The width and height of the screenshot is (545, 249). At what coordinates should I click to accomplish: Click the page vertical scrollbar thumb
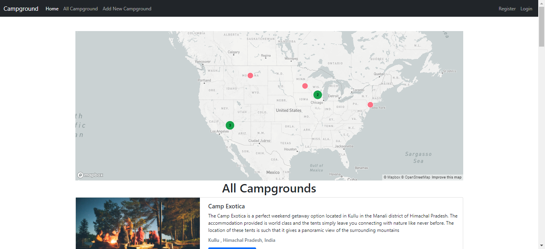point(541,27)
